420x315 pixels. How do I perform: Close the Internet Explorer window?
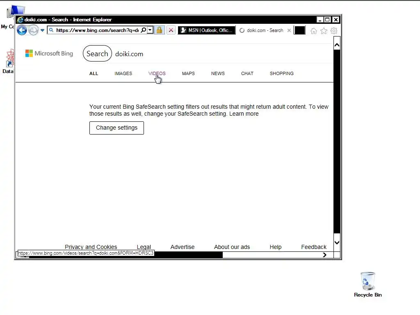pyautogui.click(x=336, y=20)
